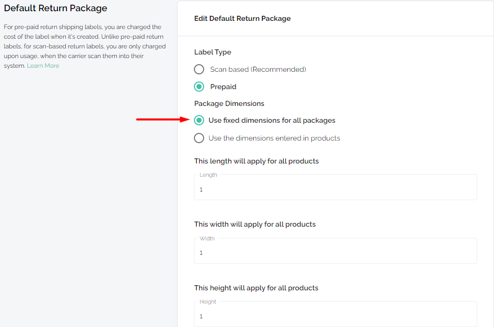
Task: Click the Default Return Package sidebar title
Action: pos(56,8)
